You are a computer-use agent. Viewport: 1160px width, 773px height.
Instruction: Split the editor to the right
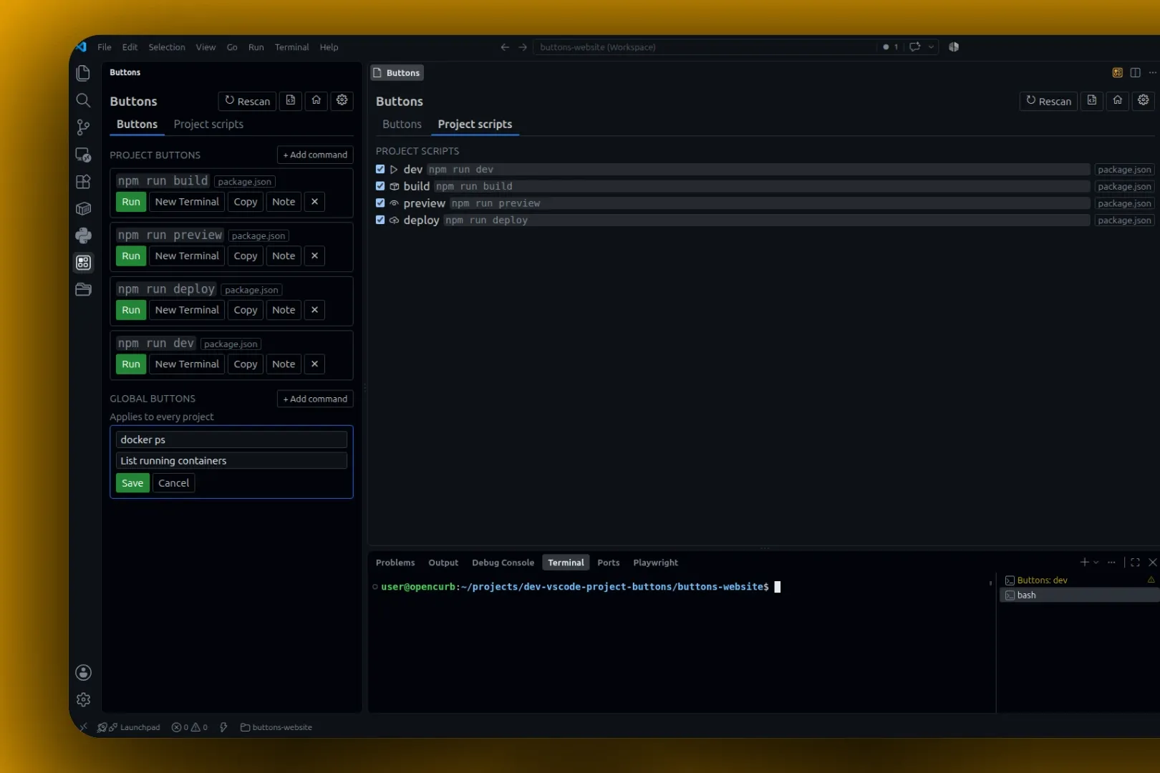click(x=1135, y=72)
